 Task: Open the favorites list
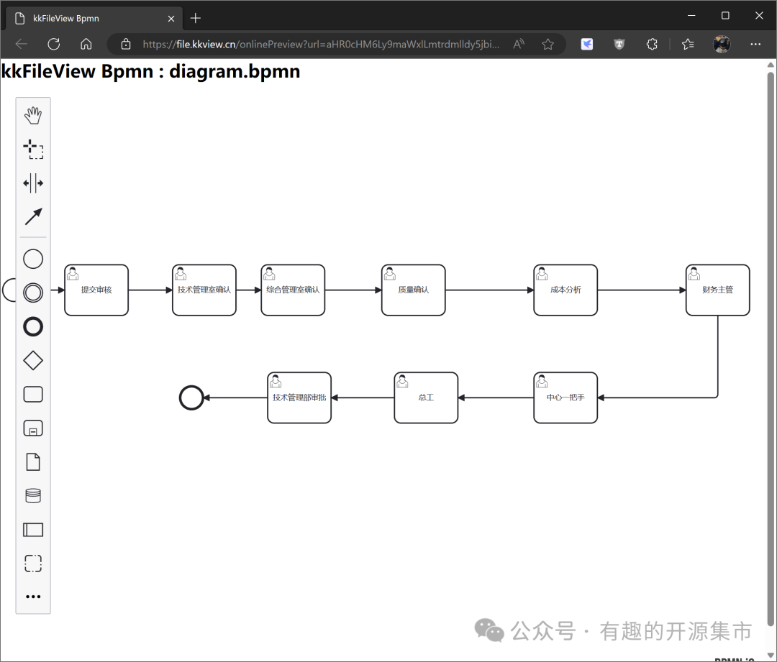click(x=688, y=44)
